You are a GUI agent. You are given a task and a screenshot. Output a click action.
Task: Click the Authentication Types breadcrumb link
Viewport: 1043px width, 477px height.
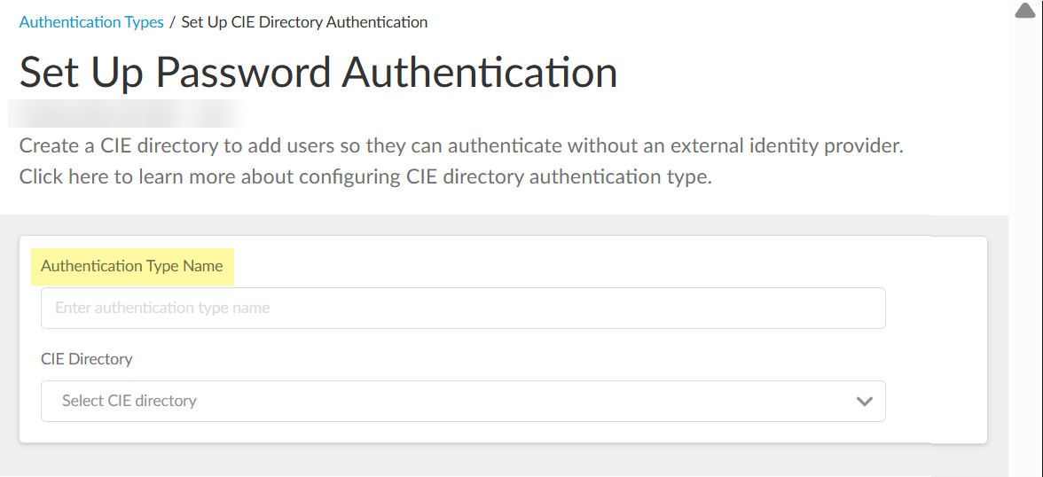tap(91, 22)
